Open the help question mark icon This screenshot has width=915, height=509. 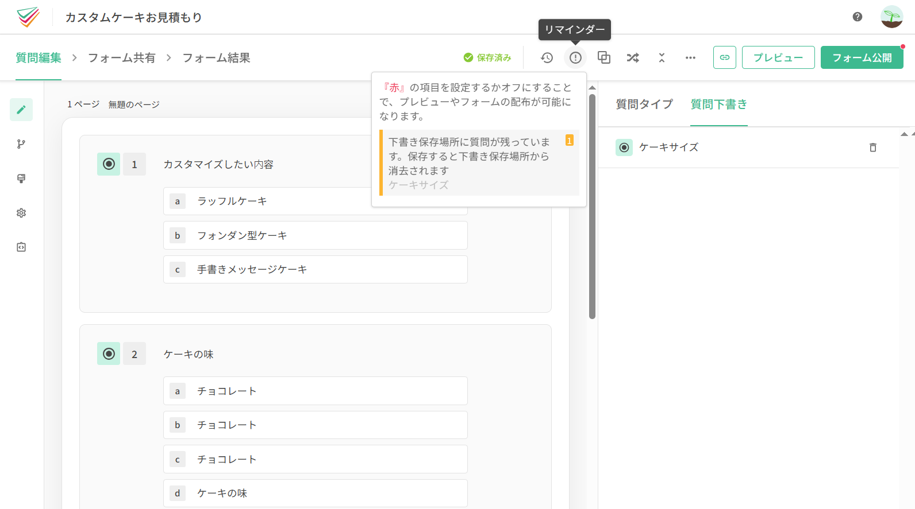click(858, 17)
